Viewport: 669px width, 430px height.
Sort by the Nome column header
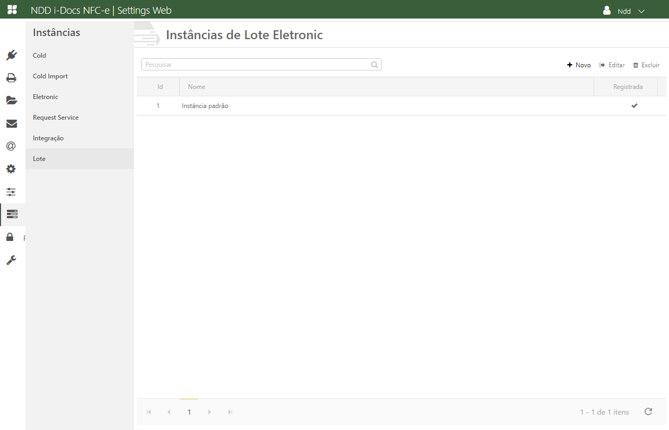point(197,87)
